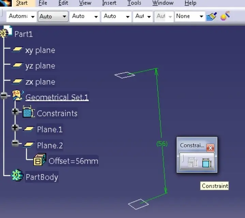Open the highlighted second Auto dropdown
Screen dimensions: 245x218
53,16
